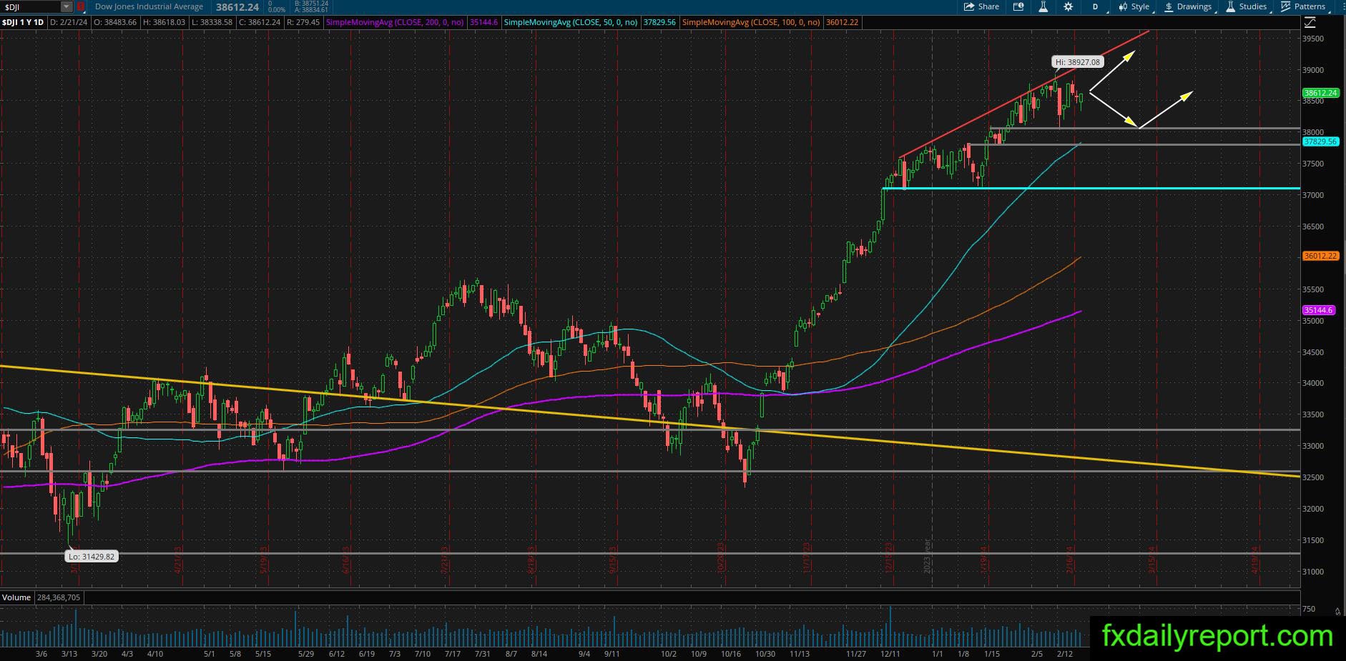Click the Hi: 38927.08 price callout
The width and height of the screenshot is (1346, 661).
(1077, 62)
